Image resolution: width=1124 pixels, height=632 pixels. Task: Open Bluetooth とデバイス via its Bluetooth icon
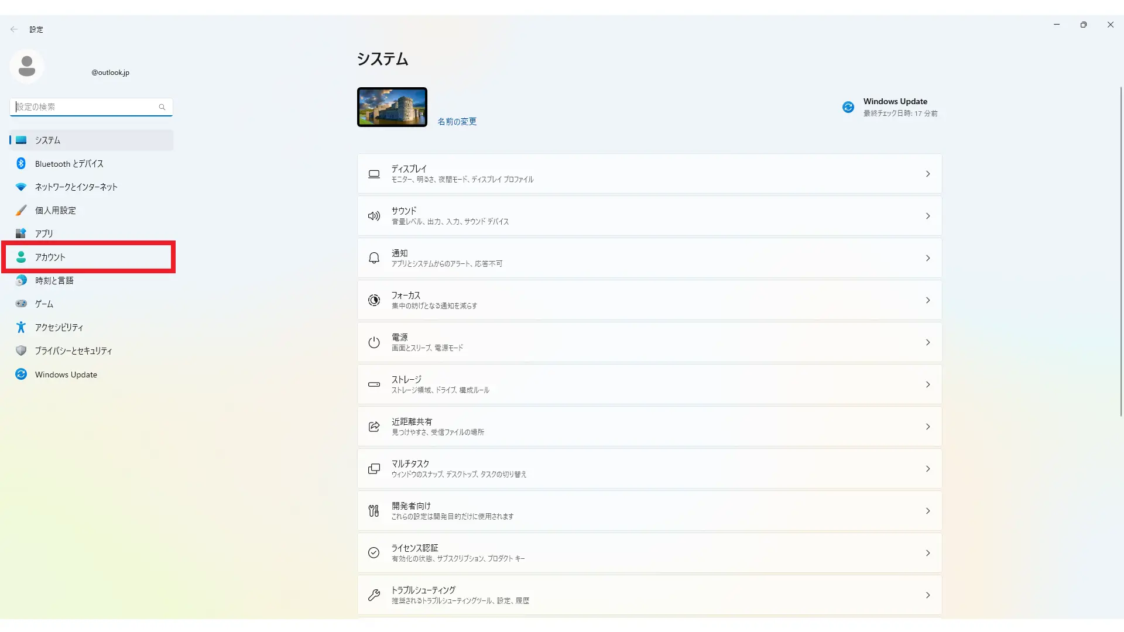21,164
